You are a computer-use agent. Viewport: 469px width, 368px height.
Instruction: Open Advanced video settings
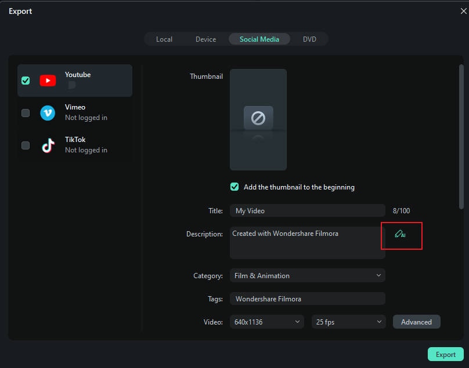click(416, 322)
